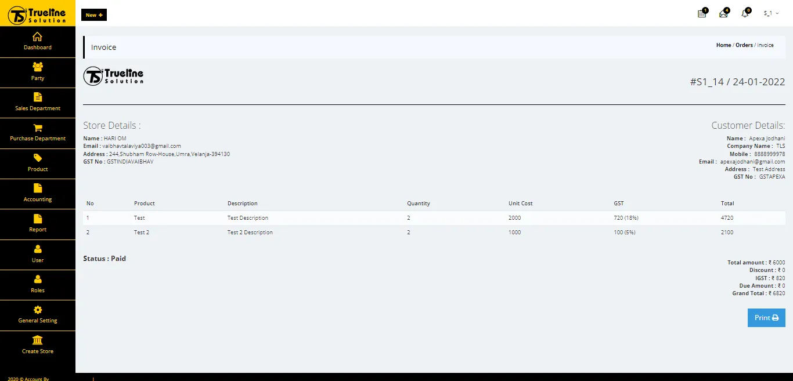
Task: Open the Purchase Department cart icon
Action: point(38,128)
